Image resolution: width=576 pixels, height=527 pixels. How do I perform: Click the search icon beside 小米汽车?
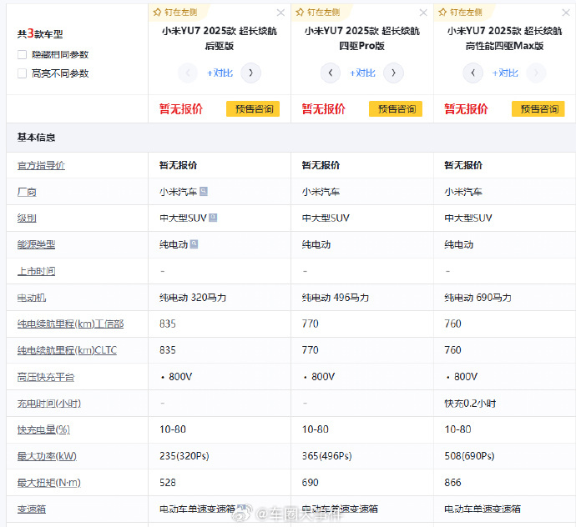(x=204, y=191)
